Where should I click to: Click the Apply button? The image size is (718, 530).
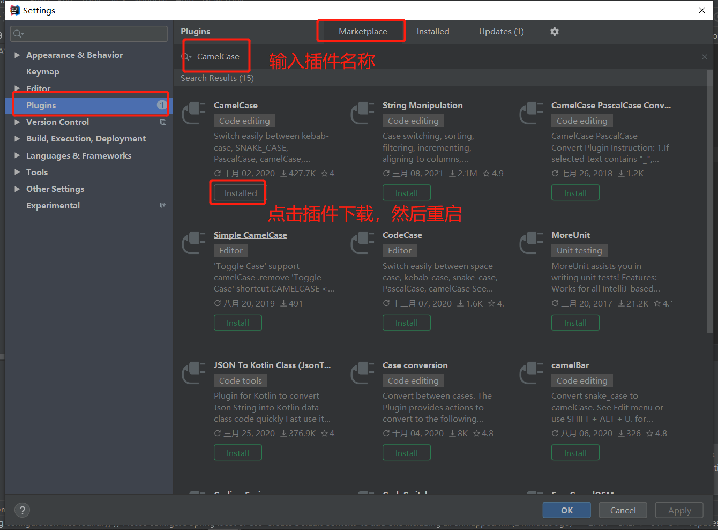pyautogui.click(x=679, y=510)
